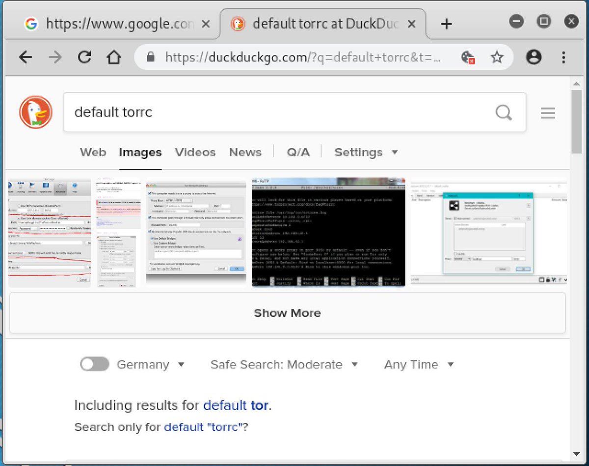View site security lock info
Screen dimensions: 589x466
[151, 57]
